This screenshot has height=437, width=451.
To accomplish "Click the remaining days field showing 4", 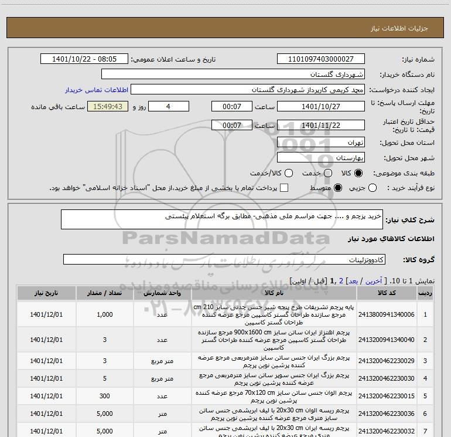I will (169, 107).
